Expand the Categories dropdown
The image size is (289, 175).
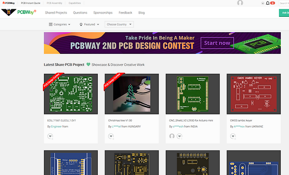coord(60,25)
